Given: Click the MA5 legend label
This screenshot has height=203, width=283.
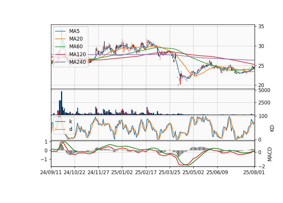Looking at the screenshot, I should click(74, 31).
